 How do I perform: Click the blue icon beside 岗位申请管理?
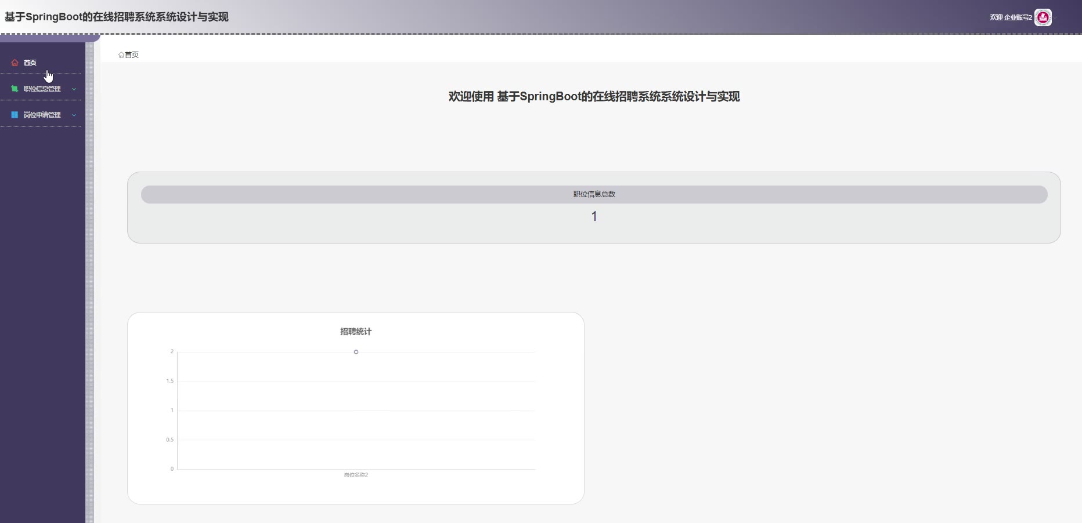tap(15, 115)
